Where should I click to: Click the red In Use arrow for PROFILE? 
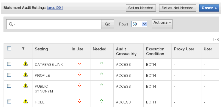80,74
